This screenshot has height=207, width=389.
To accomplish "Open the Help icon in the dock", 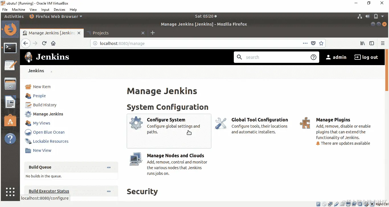I will [x=10, y=139].
